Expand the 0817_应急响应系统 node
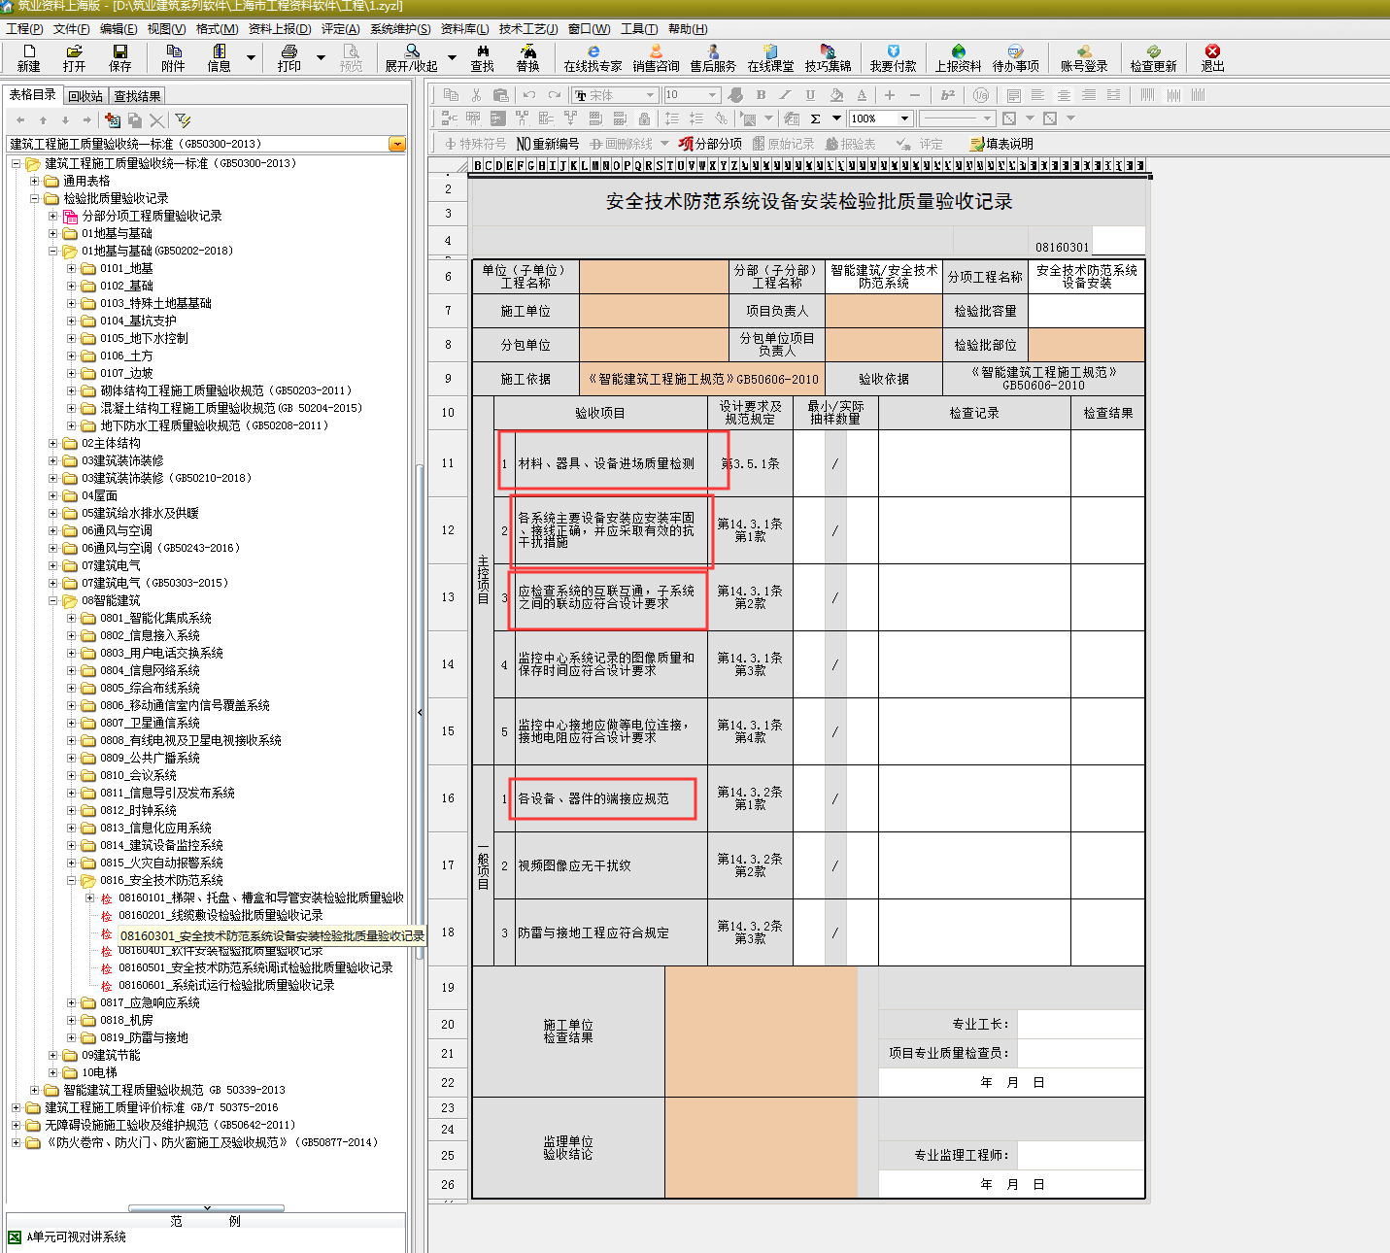 pyautogui.click(x=72, y=1002)
